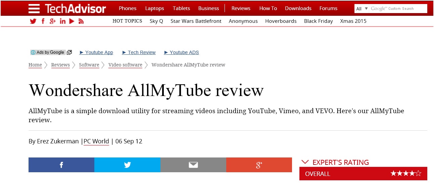Image resolution: width=434 pixels, height=184 pixels.
Task: Click the Youtube App ad link
Action: (96, 52)
